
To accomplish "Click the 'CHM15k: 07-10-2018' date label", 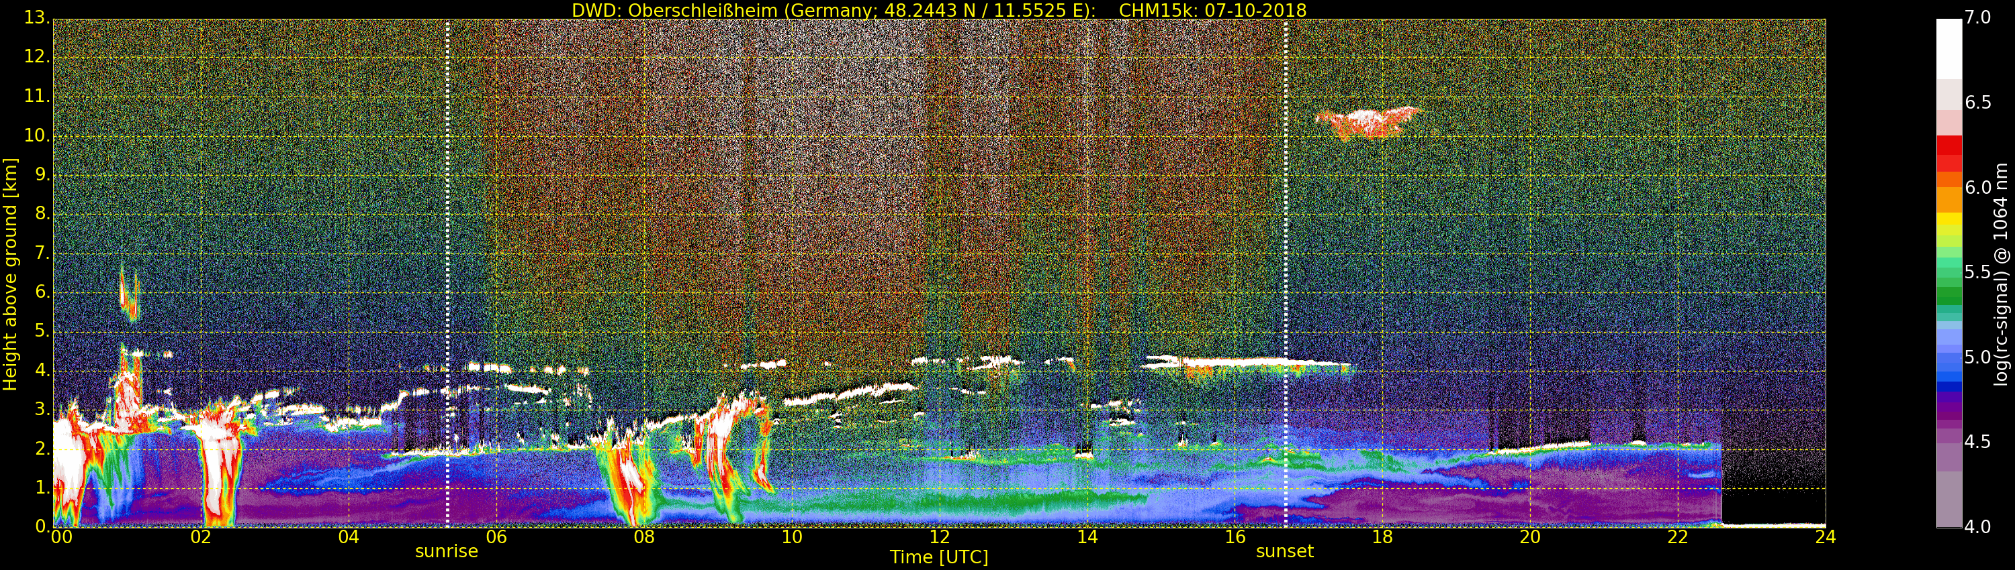I will pos(1213,10).
